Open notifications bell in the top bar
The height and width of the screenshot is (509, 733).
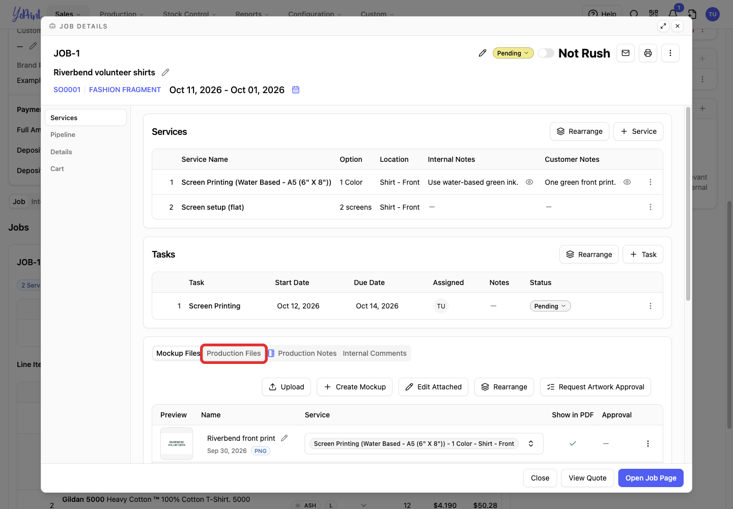click(673, 14)
